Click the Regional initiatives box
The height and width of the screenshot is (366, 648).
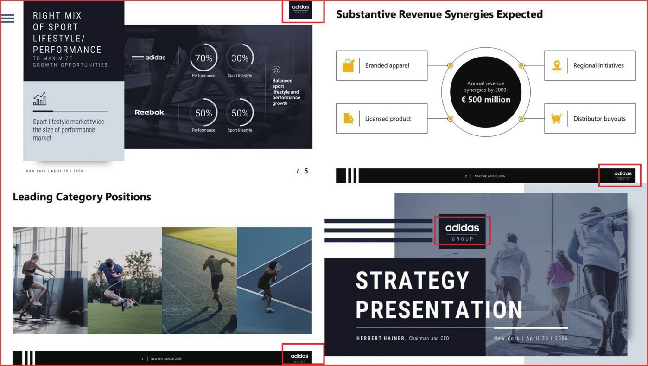click(590, 65)
